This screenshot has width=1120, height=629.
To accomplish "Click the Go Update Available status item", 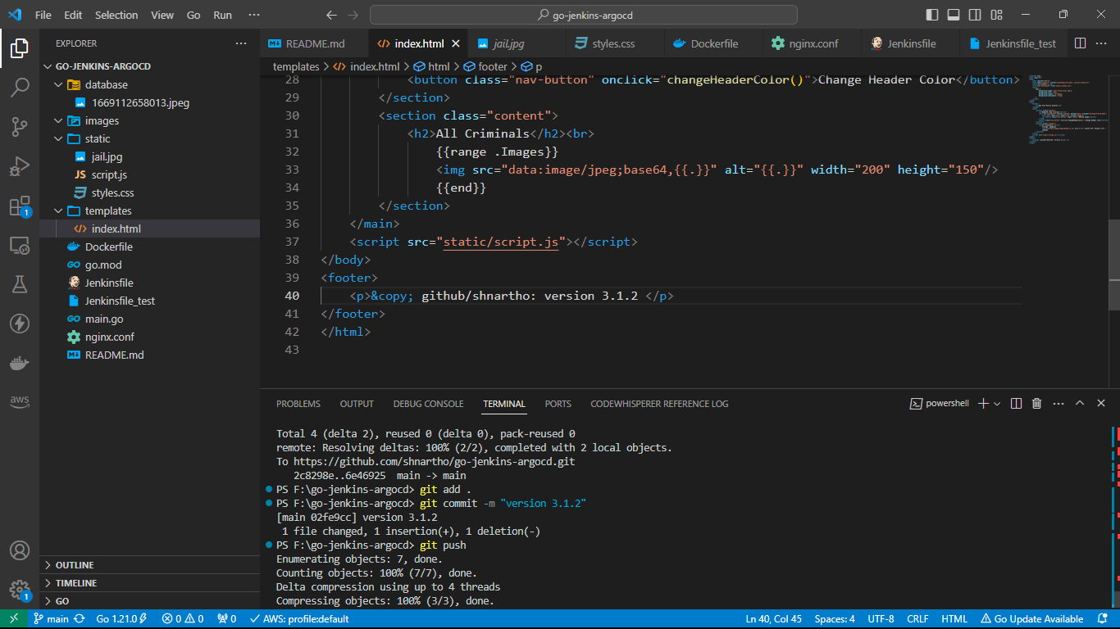I will click(1032, 618).
